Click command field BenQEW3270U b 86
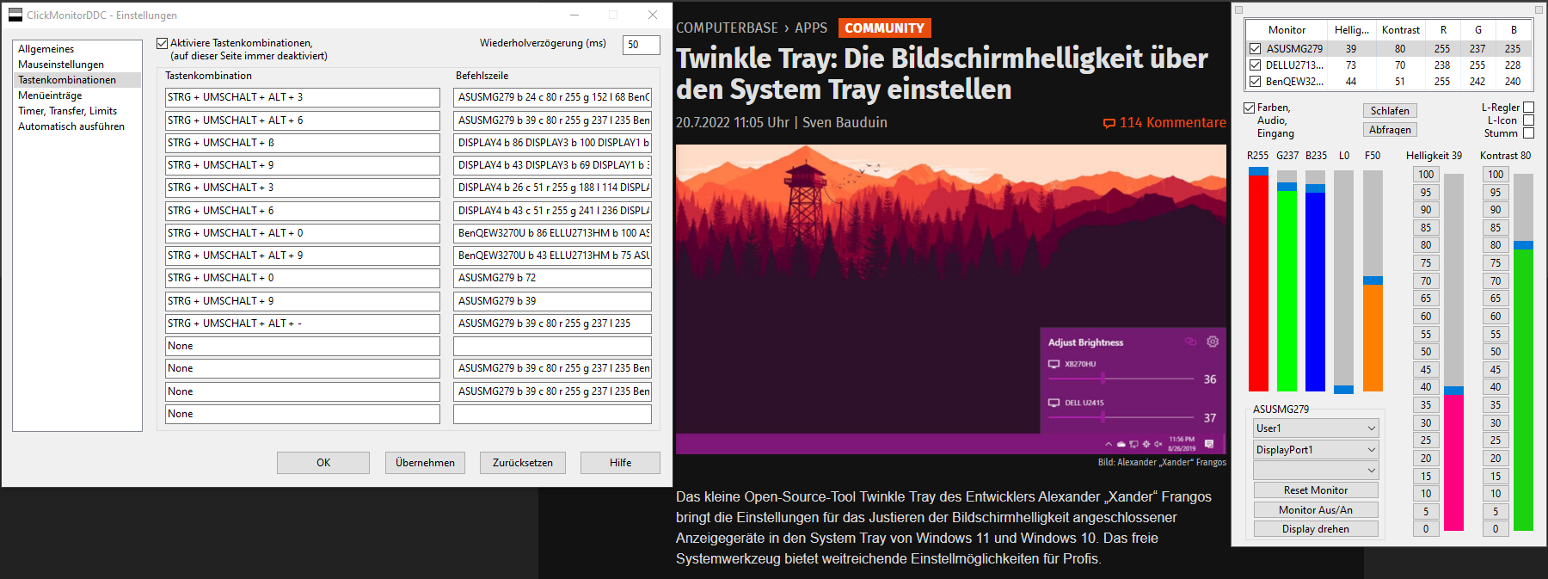This screenshot has height=579, width=1548. coord(552,233)
